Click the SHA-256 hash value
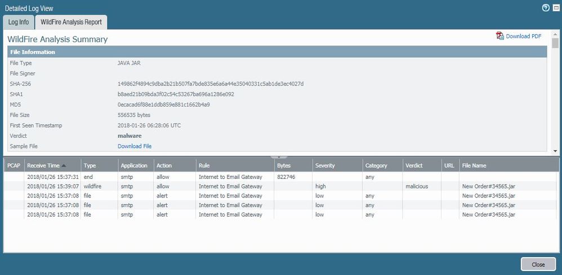Viewport: 562px width, 275px height. coord(210,84)
